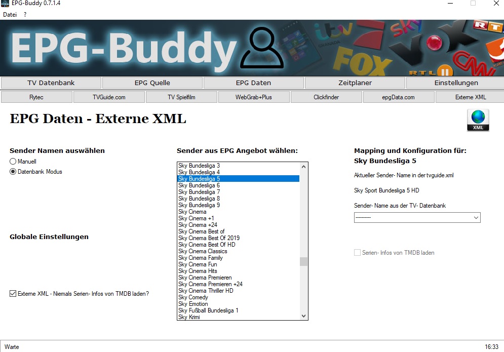The image size is (504, 352).
Task: Select 'Sky Bundesliga 4' in channel list
Action: (x=239, y=172)
